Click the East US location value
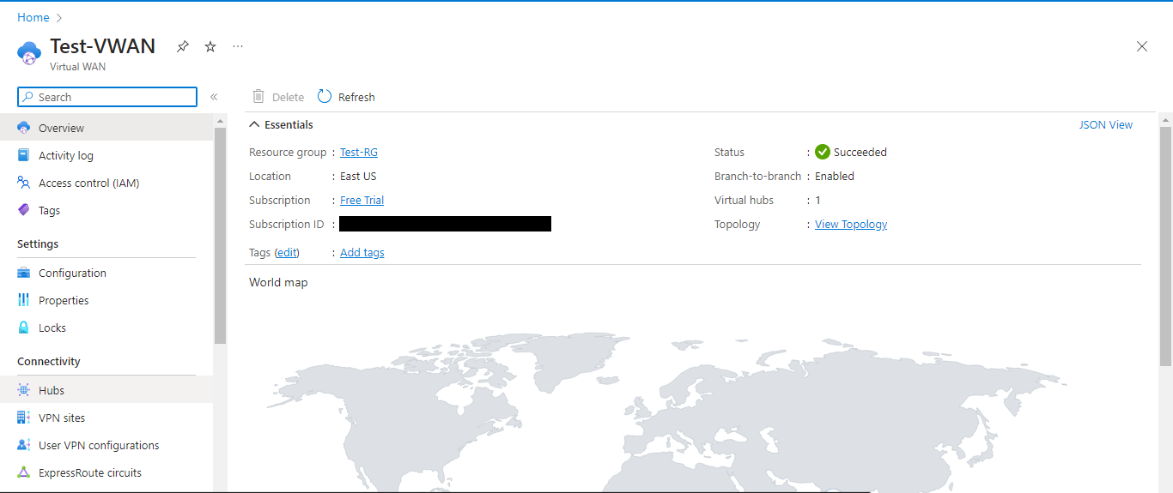 pyautogui.click(x=358, y=176)
